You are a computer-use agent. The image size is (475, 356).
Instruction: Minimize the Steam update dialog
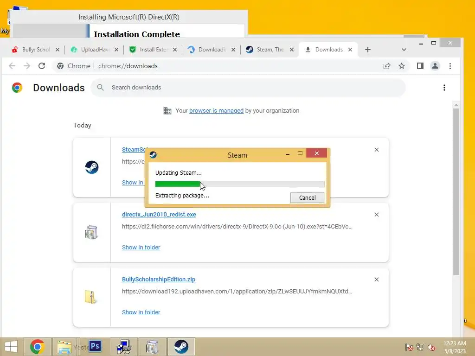coord(288,154)
